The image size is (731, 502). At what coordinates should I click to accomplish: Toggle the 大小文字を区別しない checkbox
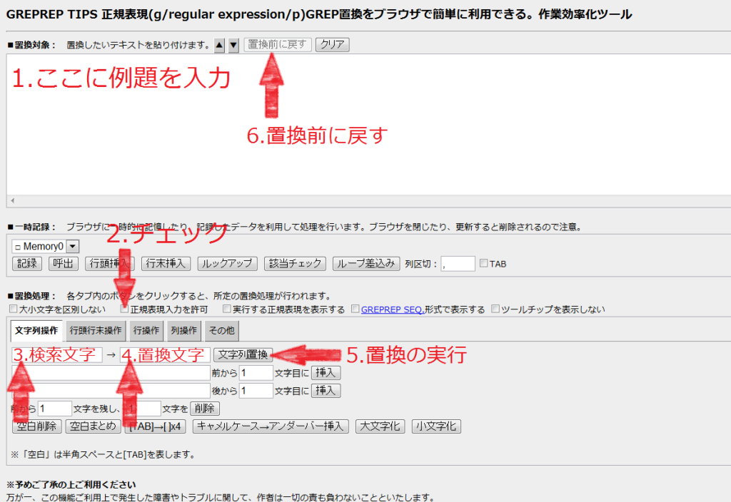(x=12, y=309)
